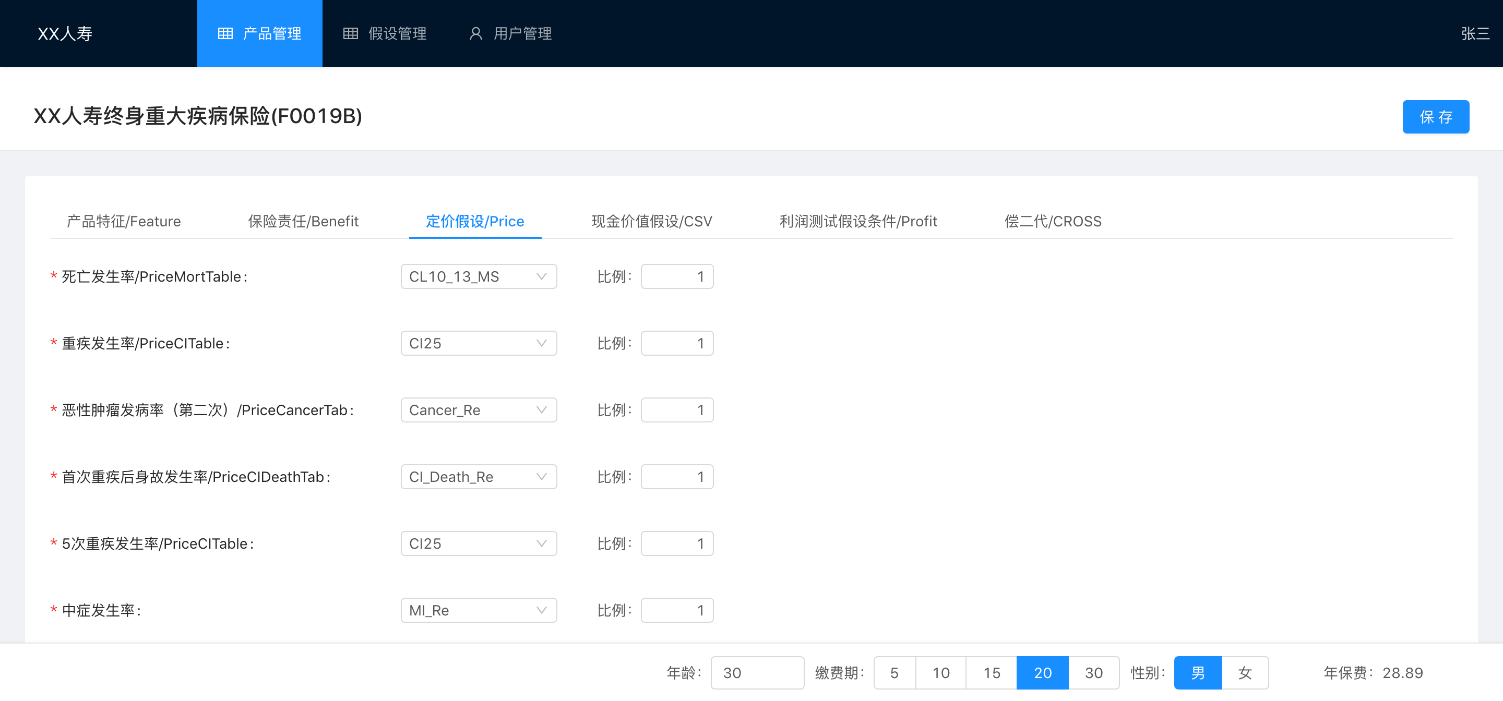Image resolution: width=1503 pixels, height=701 pixels.
Task: Click the CL10_13_MS dropdown chevron arrow
Action: pyautogui.click(x=542, y=276)
